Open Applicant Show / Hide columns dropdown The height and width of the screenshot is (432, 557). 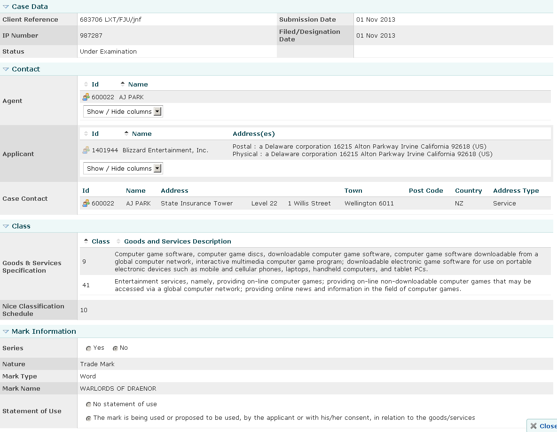coord(123,168)
